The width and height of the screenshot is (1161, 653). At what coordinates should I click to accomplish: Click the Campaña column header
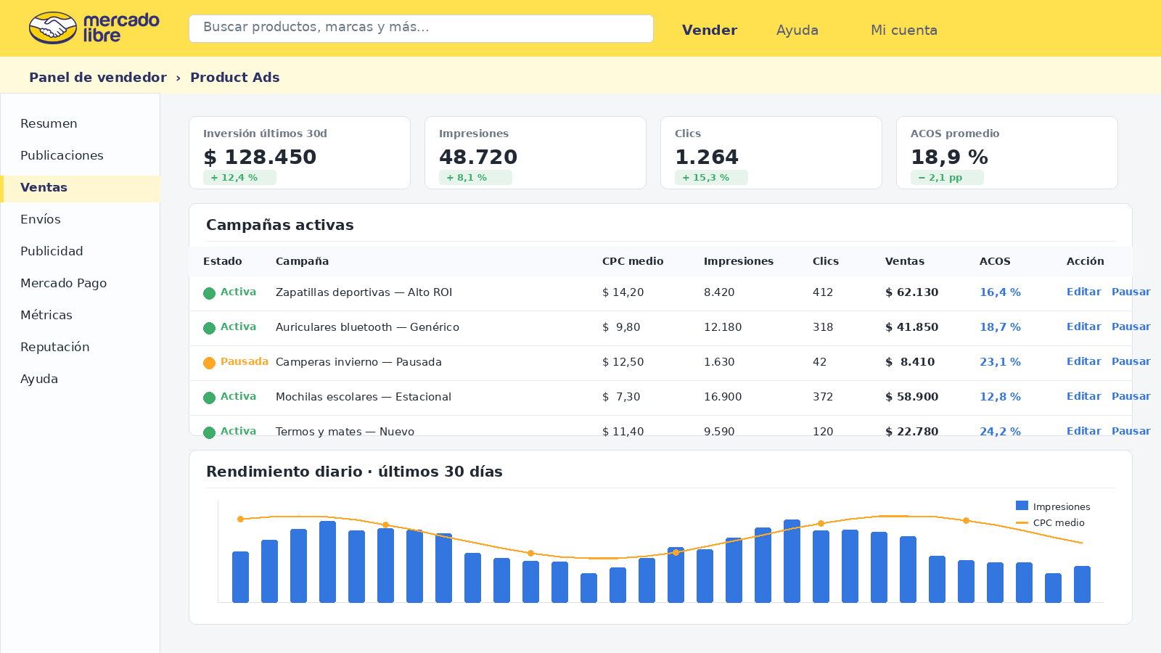[302, 261]
